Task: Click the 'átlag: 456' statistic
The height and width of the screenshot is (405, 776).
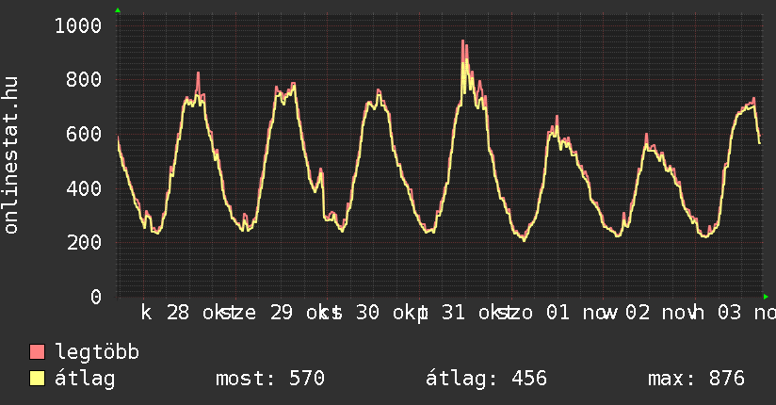Action: pyautogui.click(x=486, y=379)
